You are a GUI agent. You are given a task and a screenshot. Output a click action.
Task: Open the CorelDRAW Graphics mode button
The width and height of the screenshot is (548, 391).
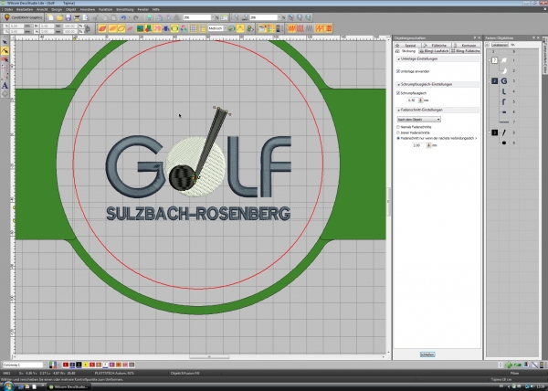click(x=23, y=17)
